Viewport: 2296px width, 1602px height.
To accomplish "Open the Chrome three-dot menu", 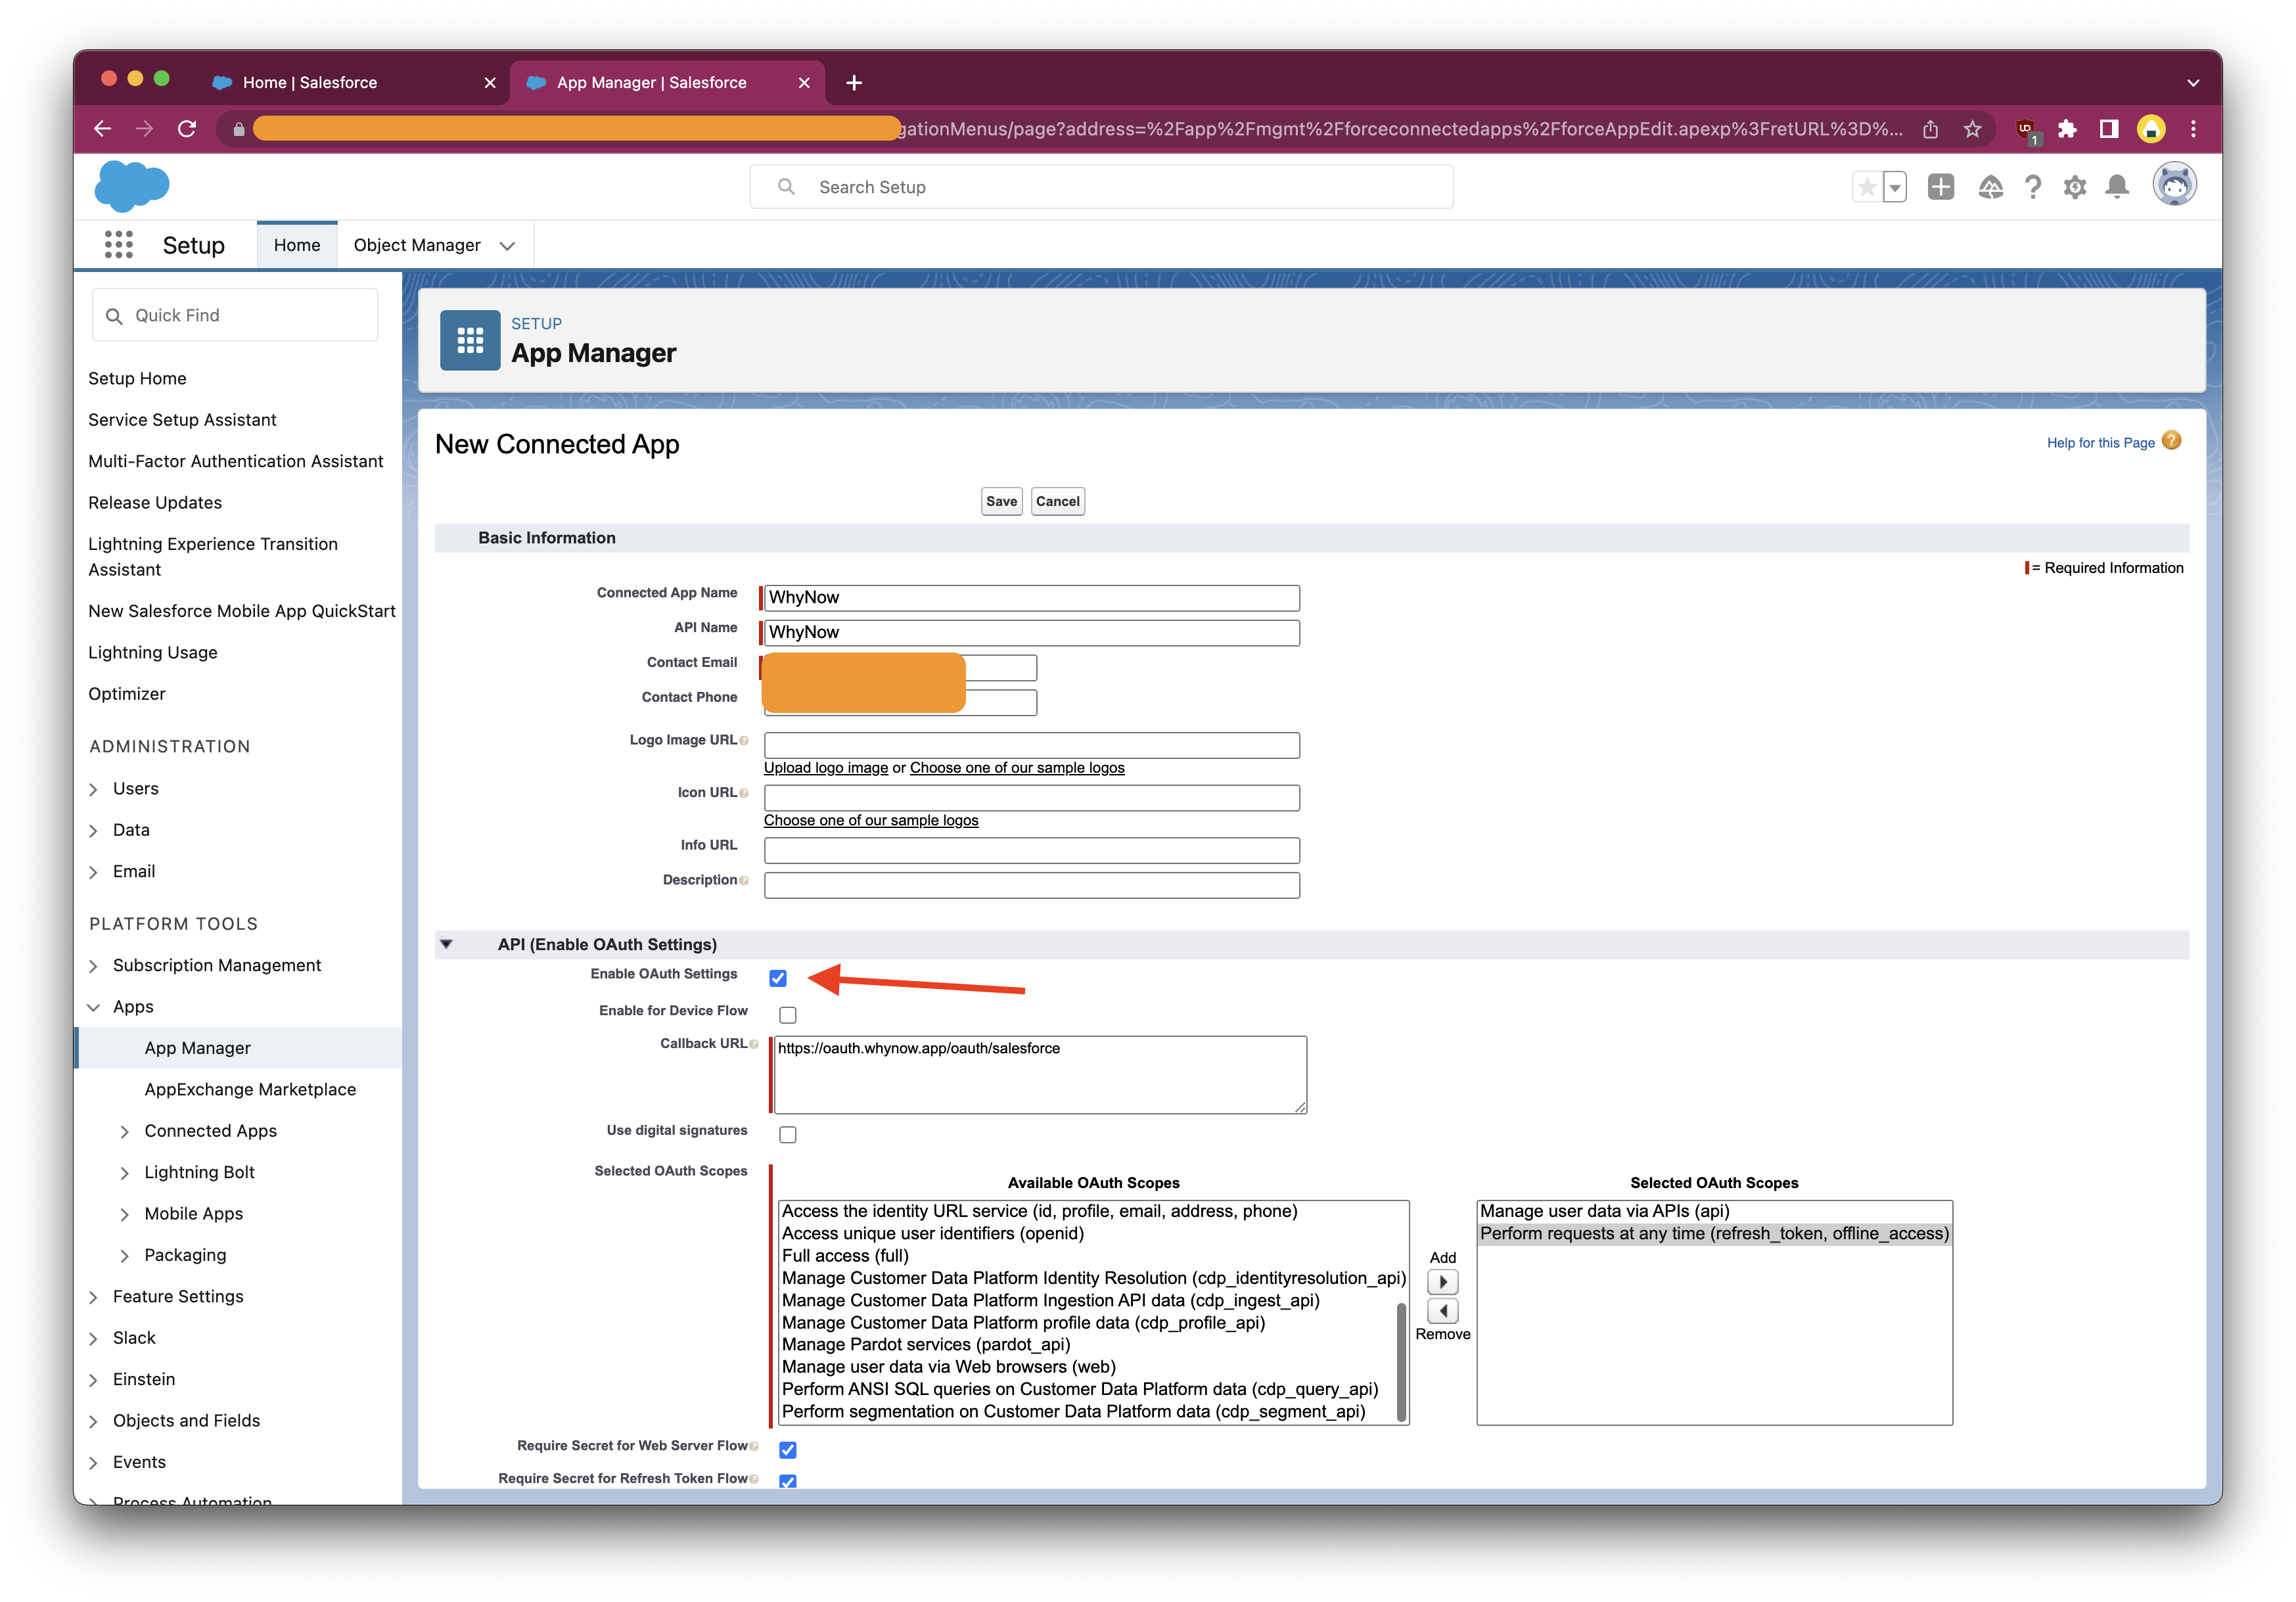I will click(2193, 129).
